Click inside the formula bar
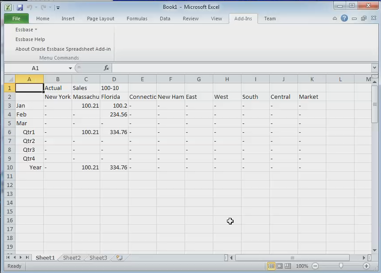The height and width of the screenshot is (273, 381). click(x=241, y=68)
